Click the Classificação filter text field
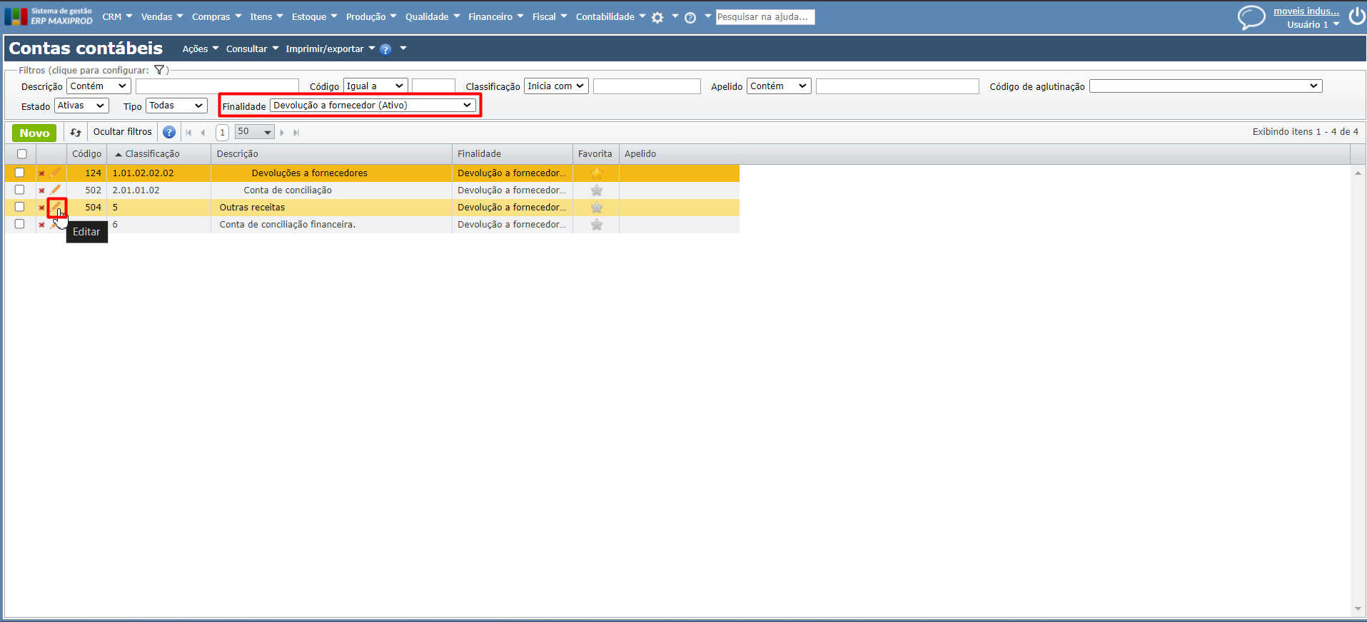Image resolution: width=1367 pixels, height=622 pixels. (x=647, y=86)
